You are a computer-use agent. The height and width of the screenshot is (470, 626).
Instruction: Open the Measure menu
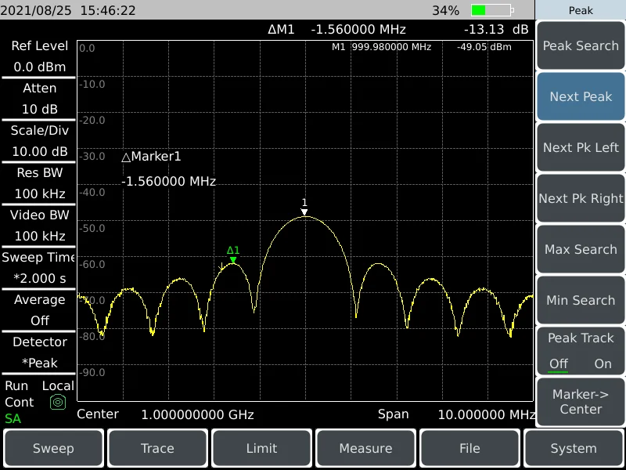[365, 448]
